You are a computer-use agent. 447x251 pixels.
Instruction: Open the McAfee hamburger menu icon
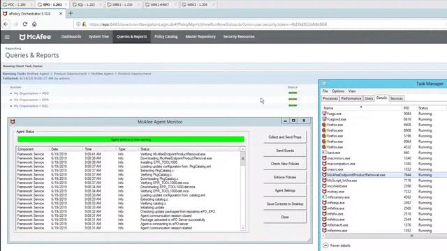click(7, 37)
